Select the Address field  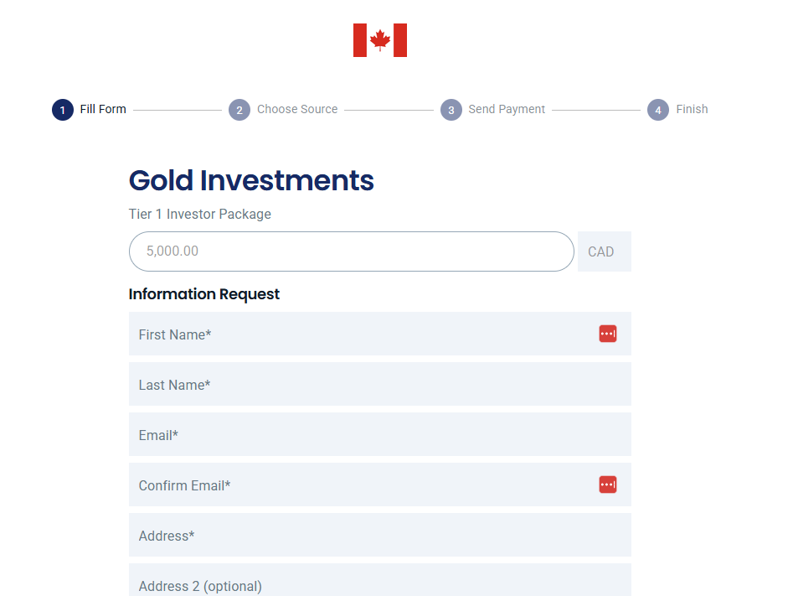(x=380, y=535)
